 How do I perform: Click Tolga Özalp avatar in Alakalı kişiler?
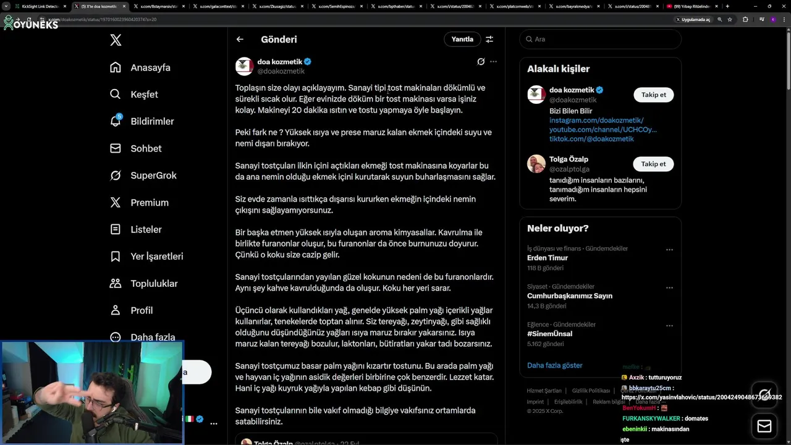(536, 164)
